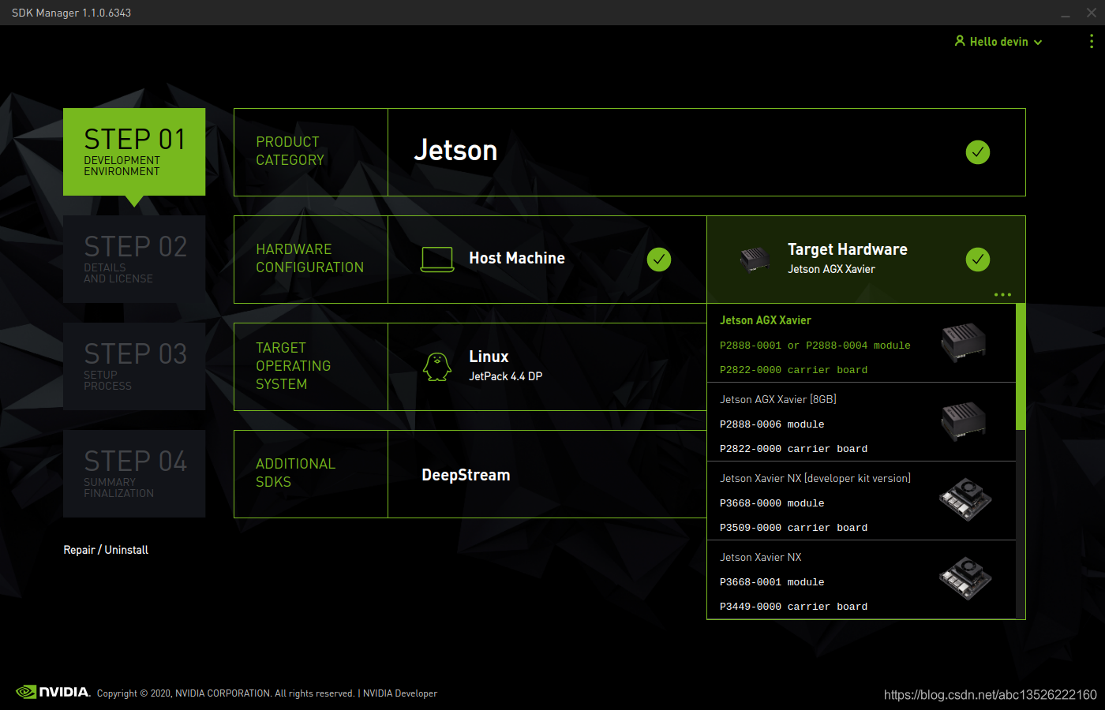Select the Host Machine panel
This screenshot has height=710, width=1105.
[x=547, y=260]
